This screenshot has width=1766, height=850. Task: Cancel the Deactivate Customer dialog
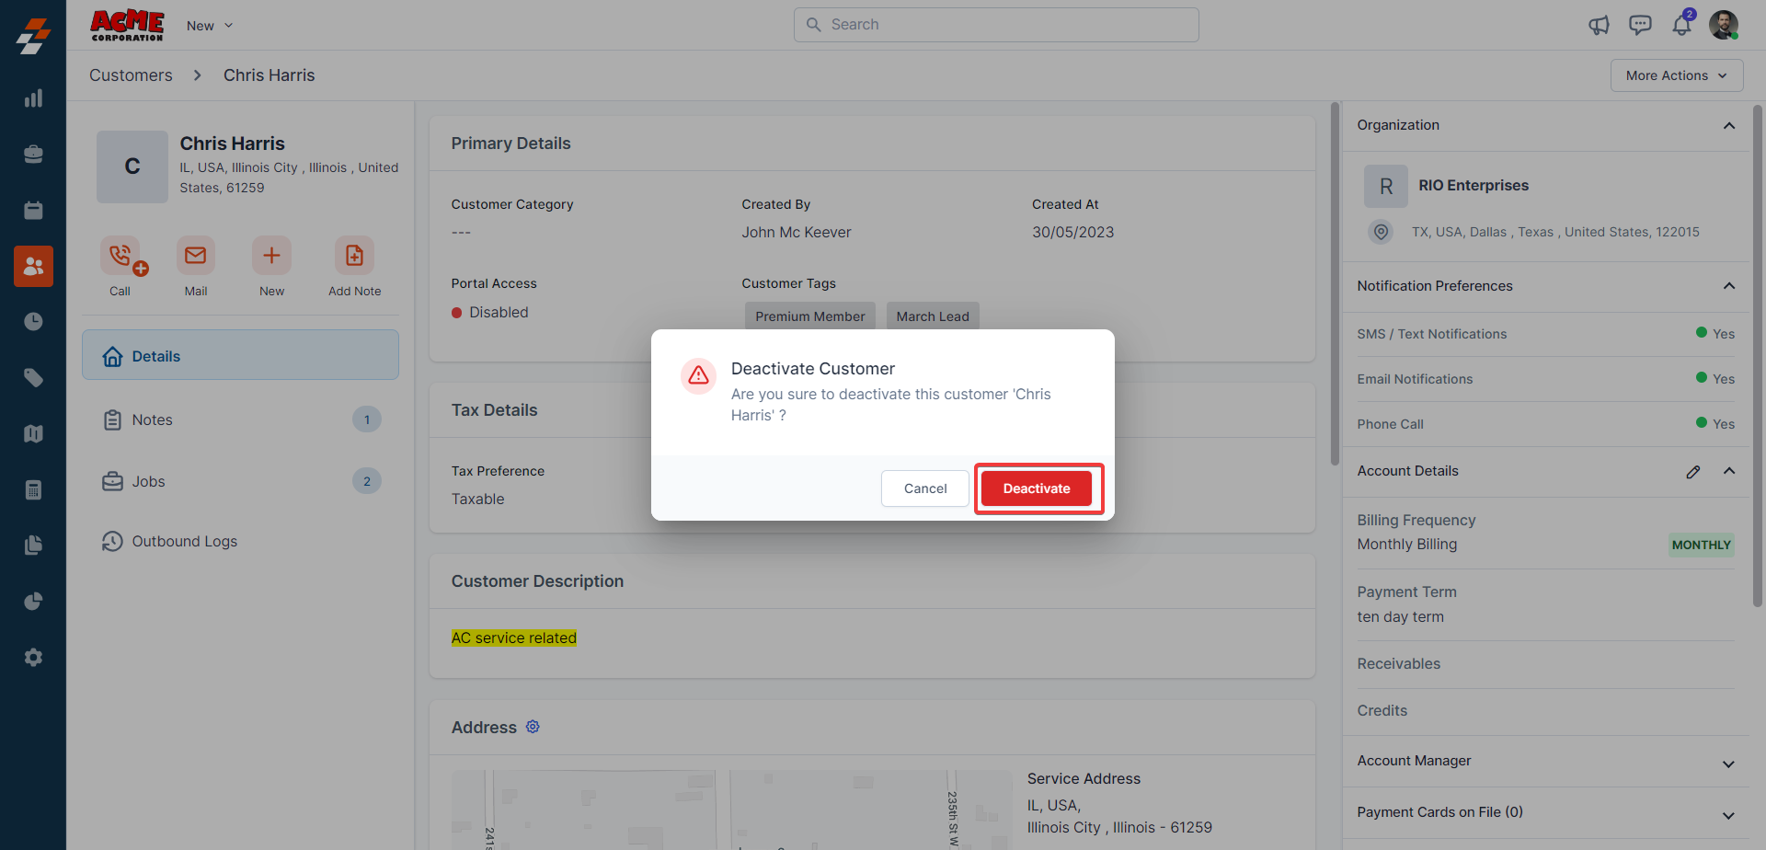point(925,488)
